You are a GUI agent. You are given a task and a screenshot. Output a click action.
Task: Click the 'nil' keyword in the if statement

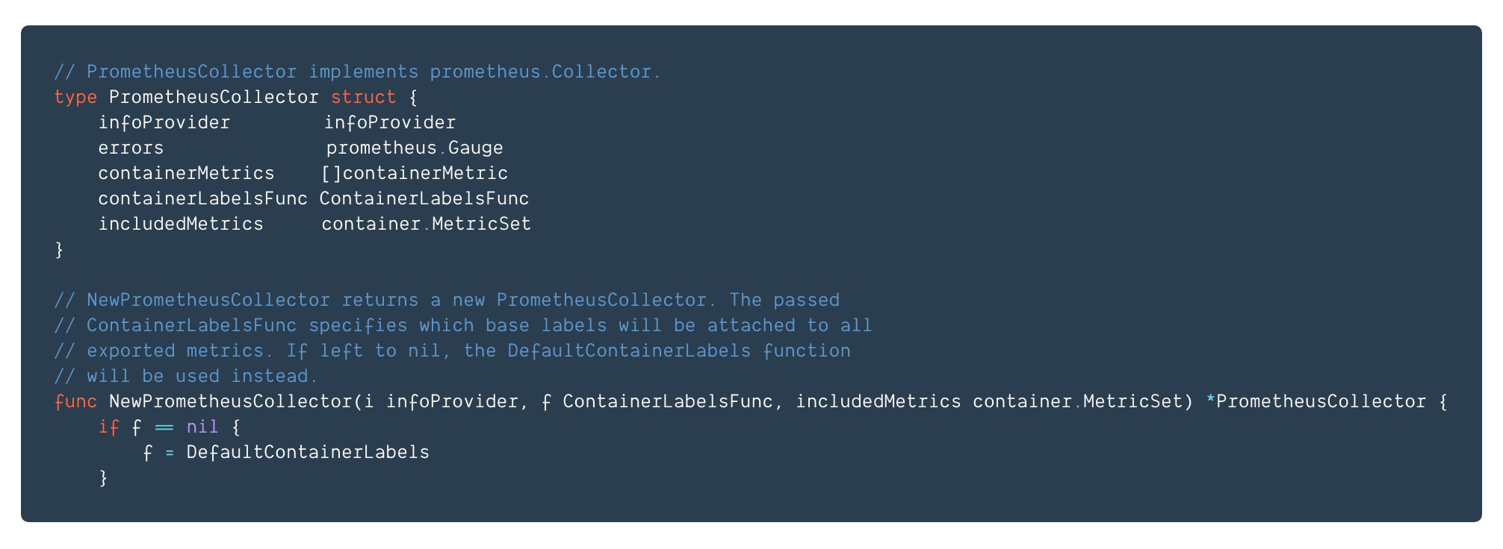pos(202,427)
